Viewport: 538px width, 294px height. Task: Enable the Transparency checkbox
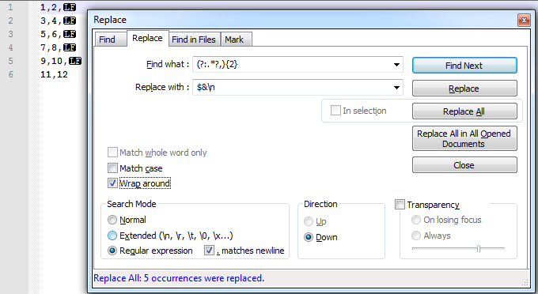(x=400, y=205)
